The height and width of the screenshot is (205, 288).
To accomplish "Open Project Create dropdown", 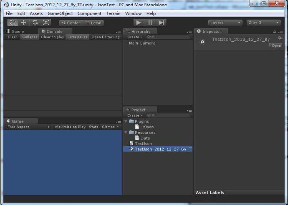I will tap(135, 115).
